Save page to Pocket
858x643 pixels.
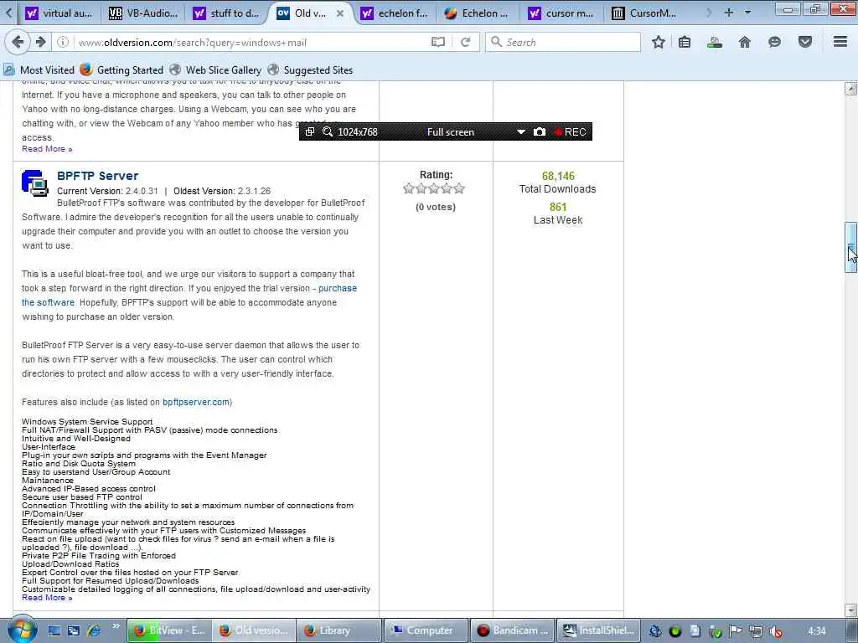click(805, 42)
